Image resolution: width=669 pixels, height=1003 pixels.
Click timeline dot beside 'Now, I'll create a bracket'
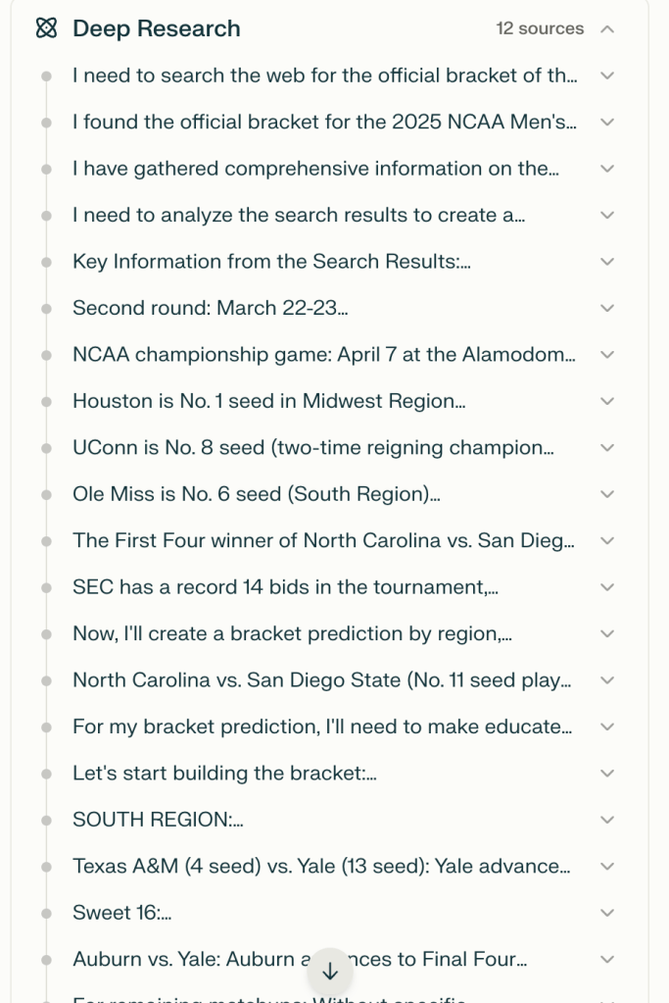point(46,633)
